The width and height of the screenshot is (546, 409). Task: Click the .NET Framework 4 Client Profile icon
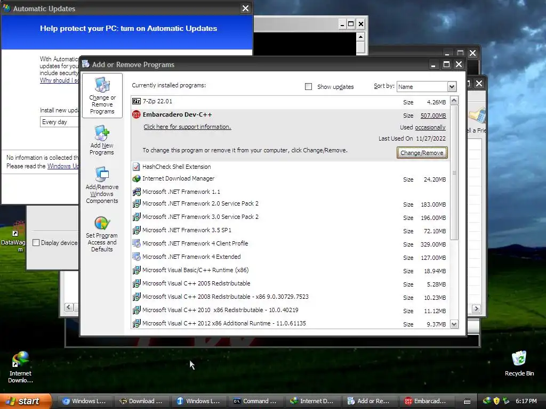(x=136, y=243)
